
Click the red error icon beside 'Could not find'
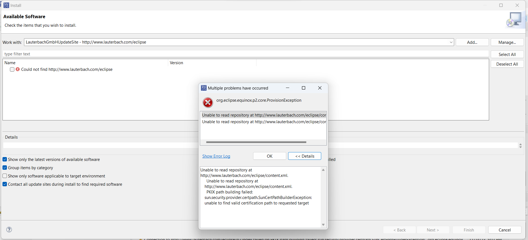point(18,69)
